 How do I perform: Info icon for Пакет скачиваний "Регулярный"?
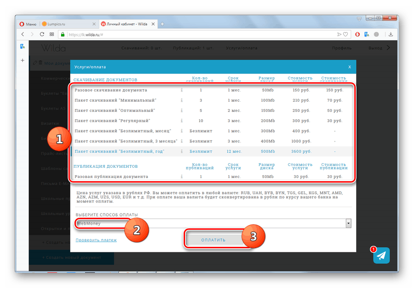tap(182, 121)
